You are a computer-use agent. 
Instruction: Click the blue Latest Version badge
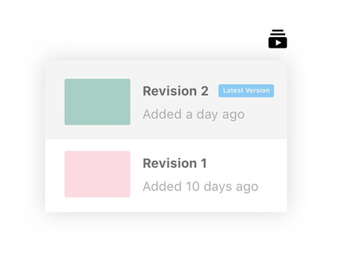246,90
